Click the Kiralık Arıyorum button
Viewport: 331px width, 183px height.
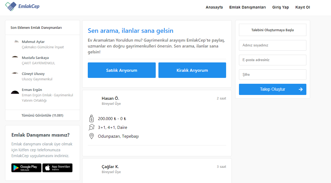(192, 70)
